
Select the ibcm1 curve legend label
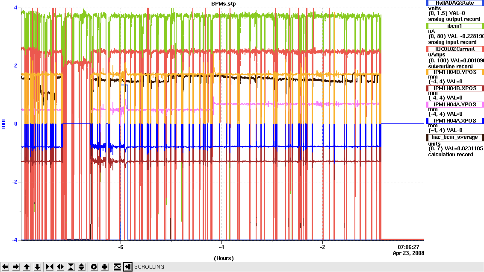click(454, 26)
